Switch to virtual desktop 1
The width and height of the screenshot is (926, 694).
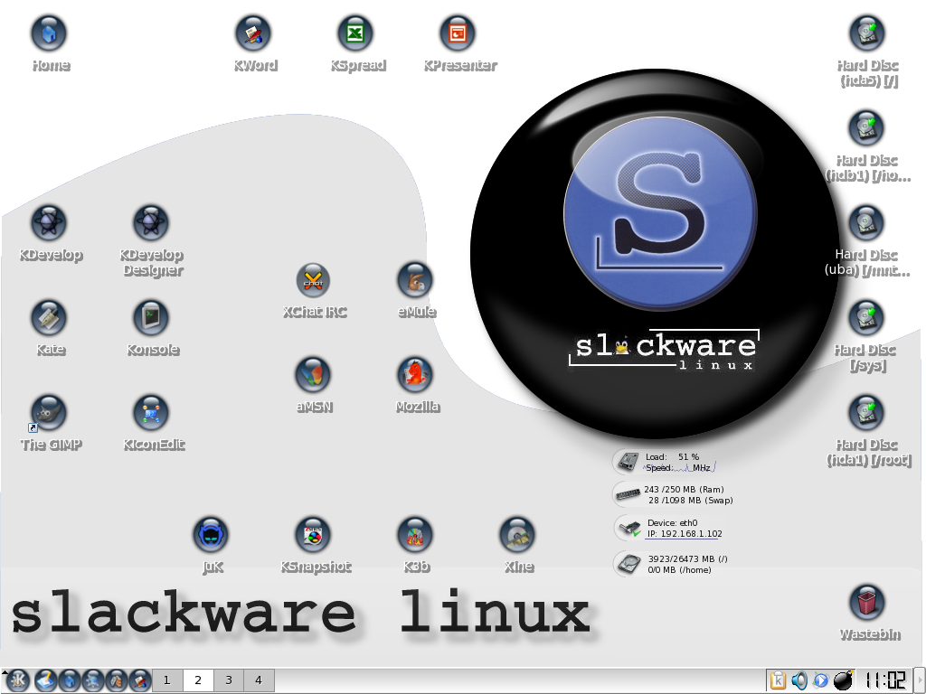[x=167, y=680]
